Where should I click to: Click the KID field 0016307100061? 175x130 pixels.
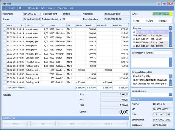click(162, 109)
